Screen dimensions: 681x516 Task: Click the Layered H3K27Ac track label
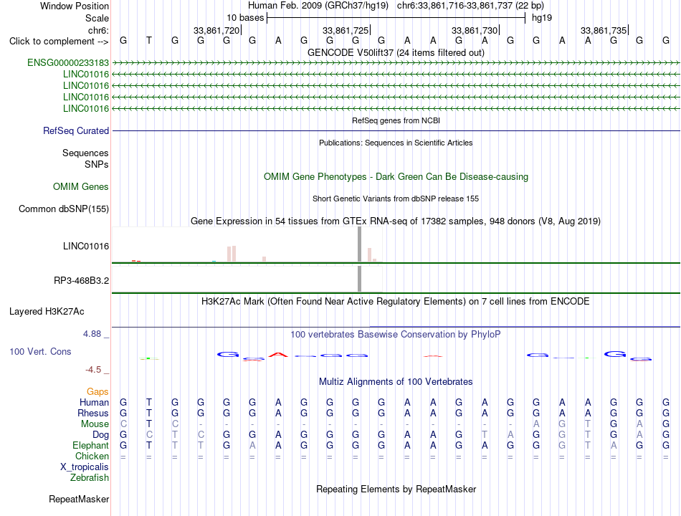click(47, 312)
